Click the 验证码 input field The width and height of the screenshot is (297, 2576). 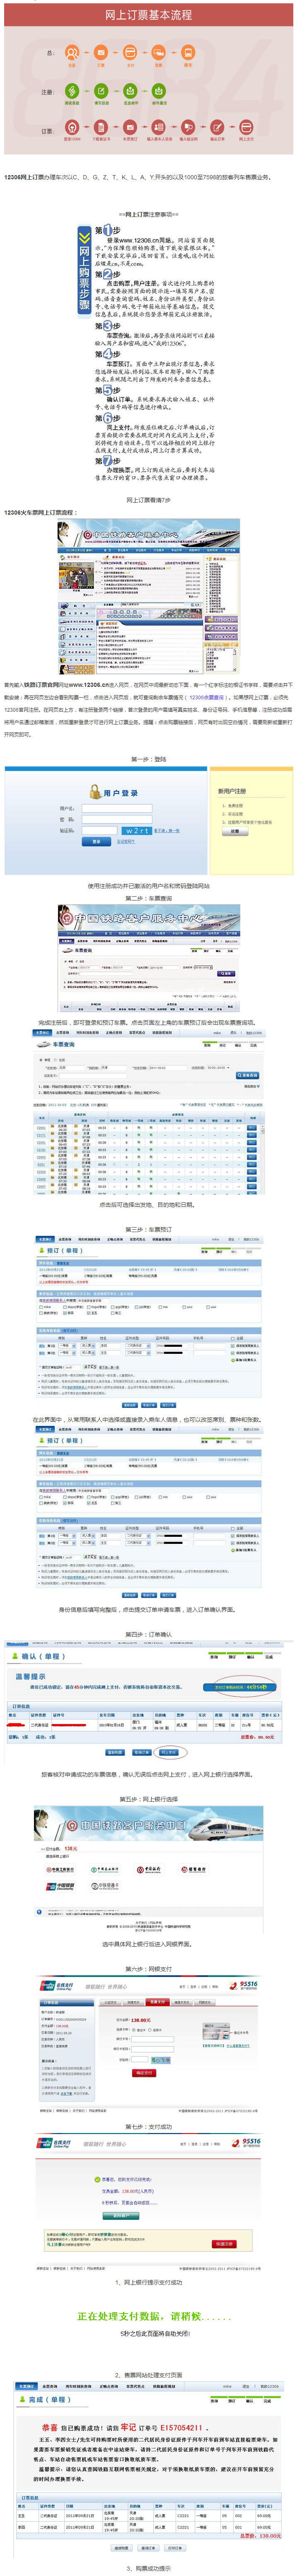(x=100, y=831)
